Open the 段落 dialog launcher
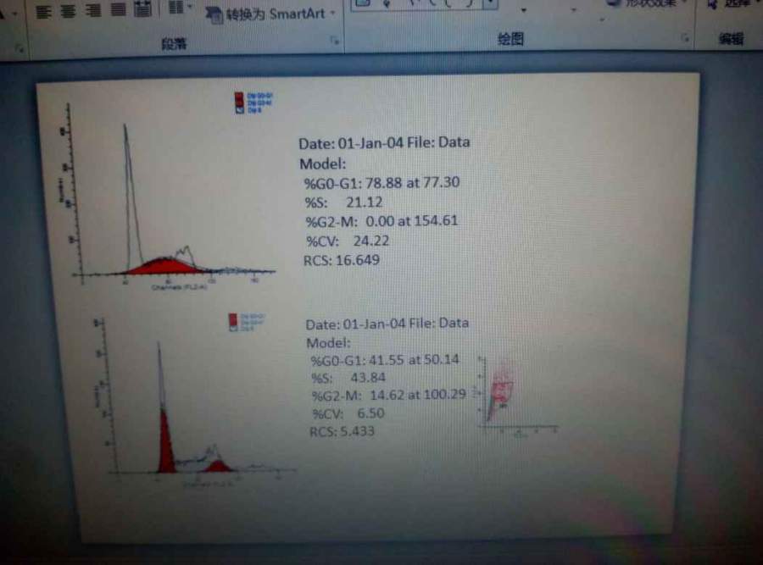 335,41
